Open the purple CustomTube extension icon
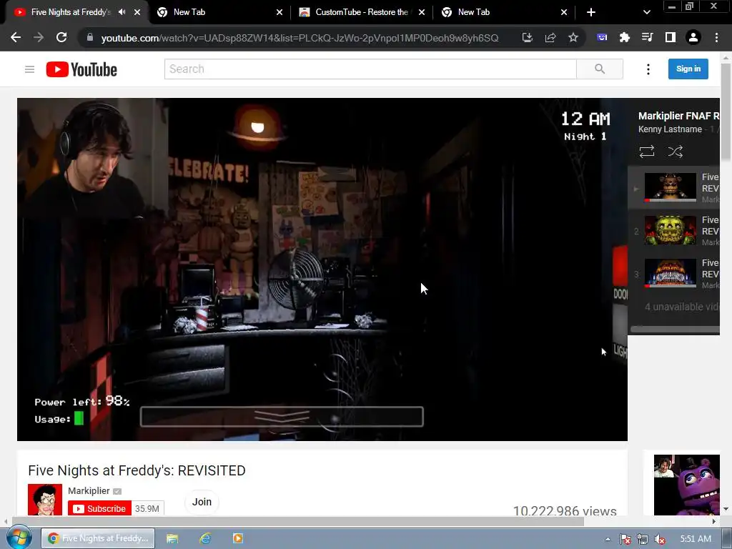The width and height of the screenshot is (732, 549). tap(602, 37)
